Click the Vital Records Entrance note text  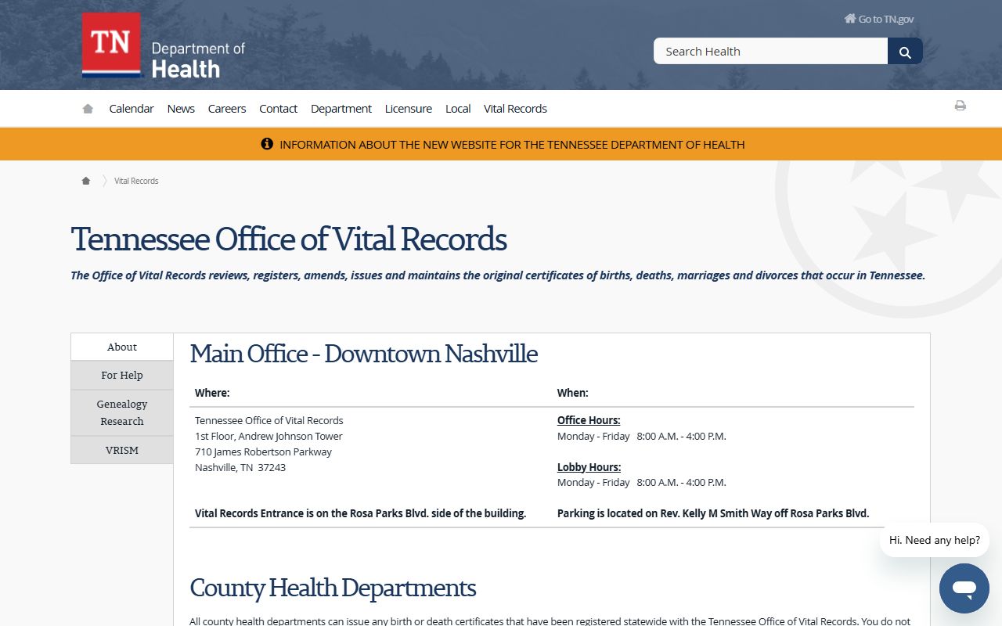360,513
